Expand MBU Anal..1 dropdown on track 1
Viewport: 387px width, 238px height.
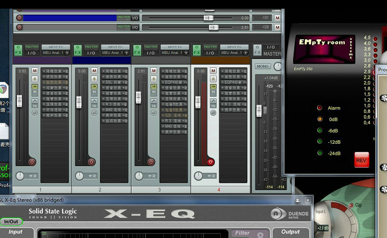(x=67, y=53)
